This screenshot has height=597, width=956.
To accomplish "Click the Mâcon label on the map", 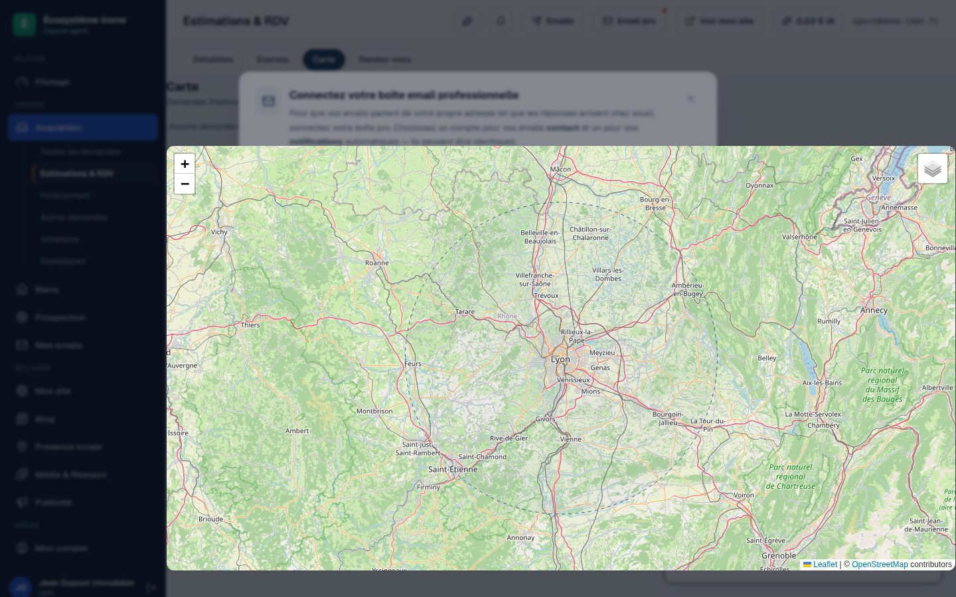I will pos(560,169).
